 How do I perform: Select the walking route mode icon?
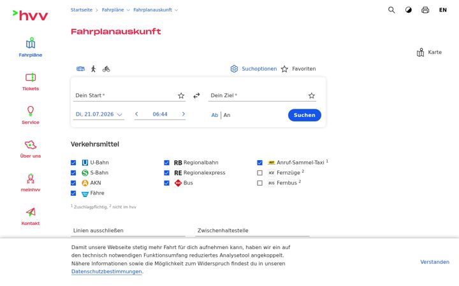93,69
